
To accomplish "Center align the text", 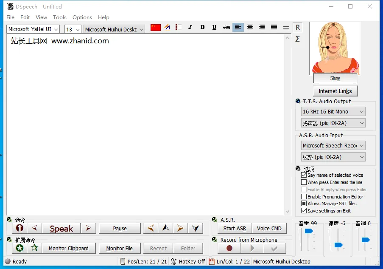I will (x=250, y=27).
